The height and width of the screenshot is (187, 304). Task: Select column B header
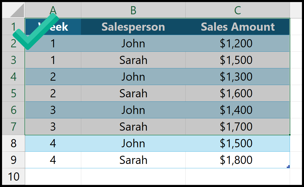(x=133, y=10)
